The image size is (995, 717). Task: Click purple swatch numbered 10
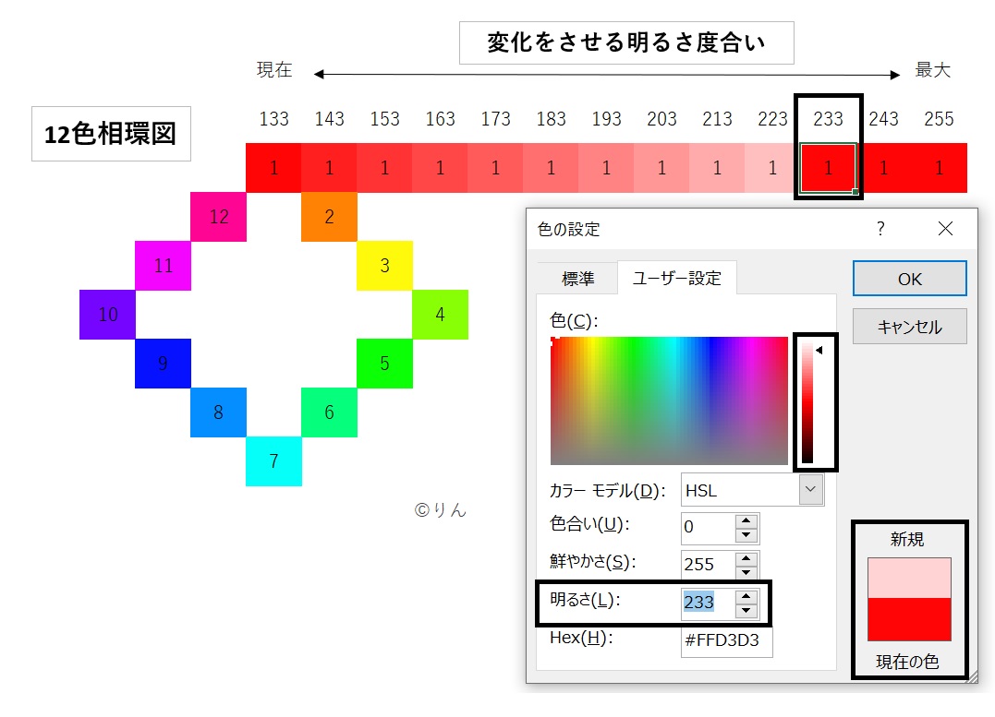[x=107, y=315]
